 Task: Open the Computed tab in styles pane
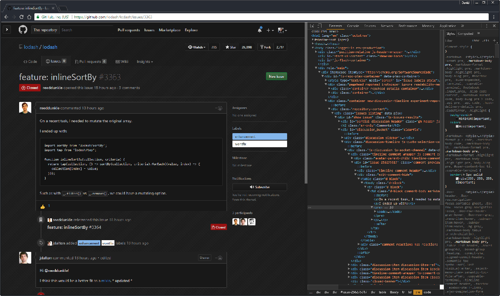(465, 34)
